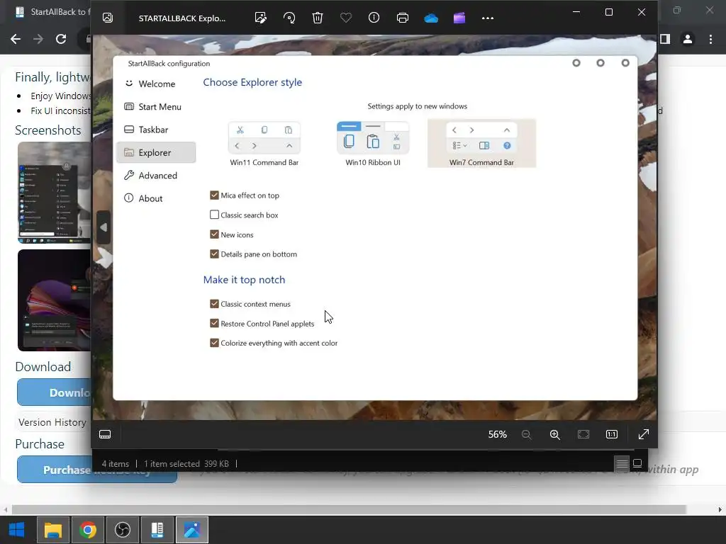The width and height of the screenshot is (726, 544).
Task: Select the Welcome section in sidebar
Action: coord(156,84)
